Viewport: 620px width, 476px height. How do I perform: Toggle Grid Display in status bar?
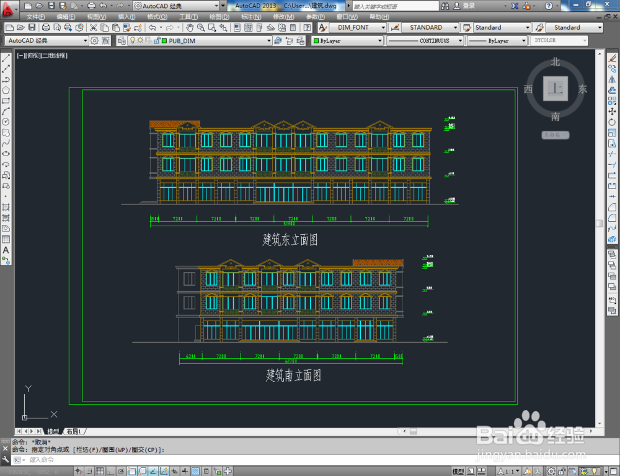coord(100,471)
